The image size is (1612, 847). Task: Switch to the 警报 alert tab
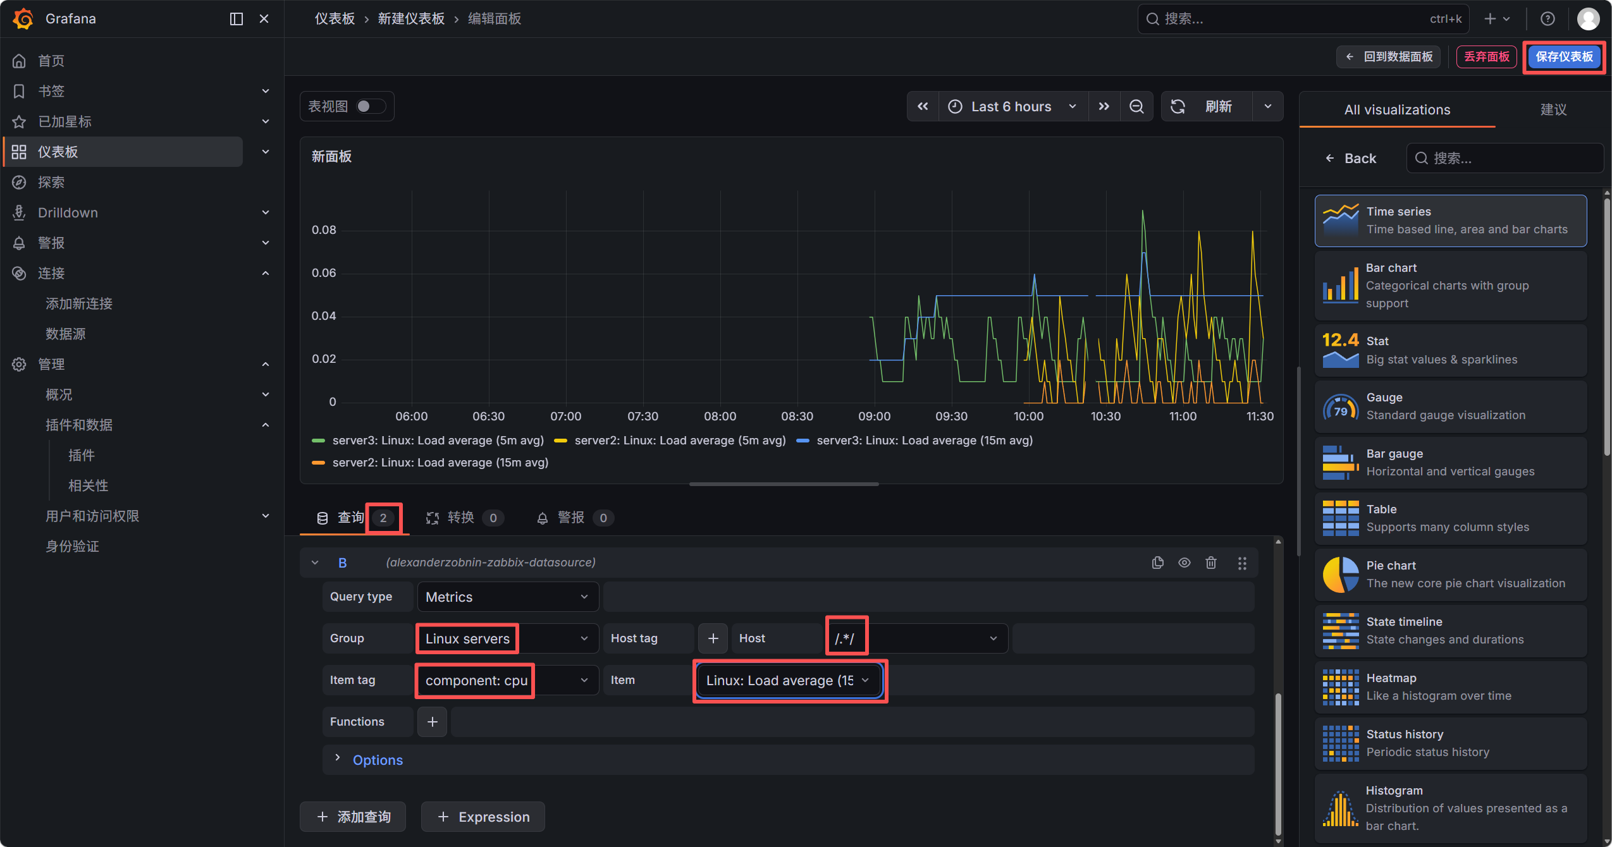(x=575, y=518)
